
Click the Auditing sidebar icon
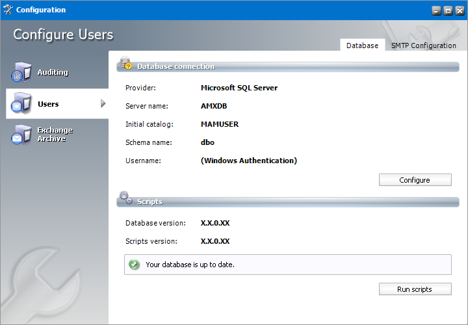point(21,72)
